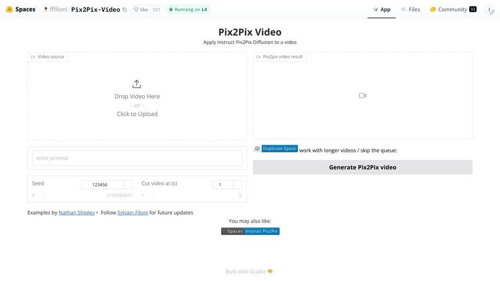500x281 pixels.
Task: Adjust the Seed value stepper arrows
Action: click(128, 185)
